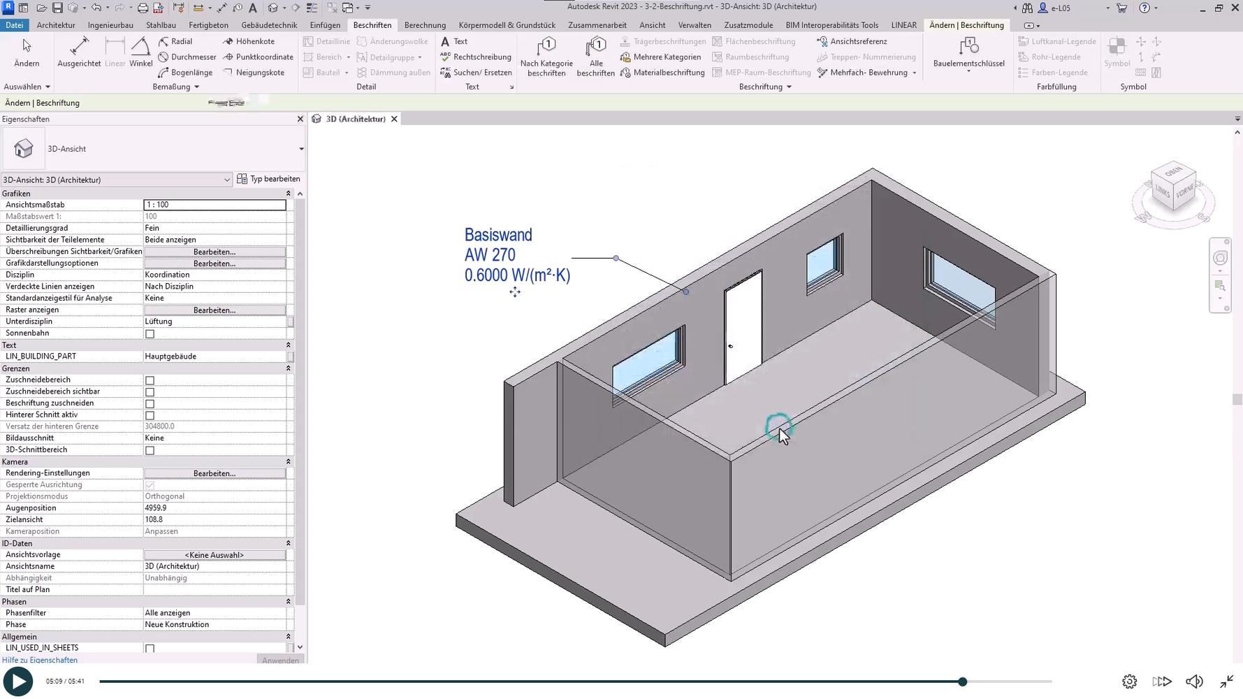1243x699 pixels.
Task: Click the video progress slider handle
Action: 962,682
